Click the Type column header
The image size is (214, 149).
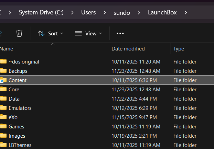179,49
